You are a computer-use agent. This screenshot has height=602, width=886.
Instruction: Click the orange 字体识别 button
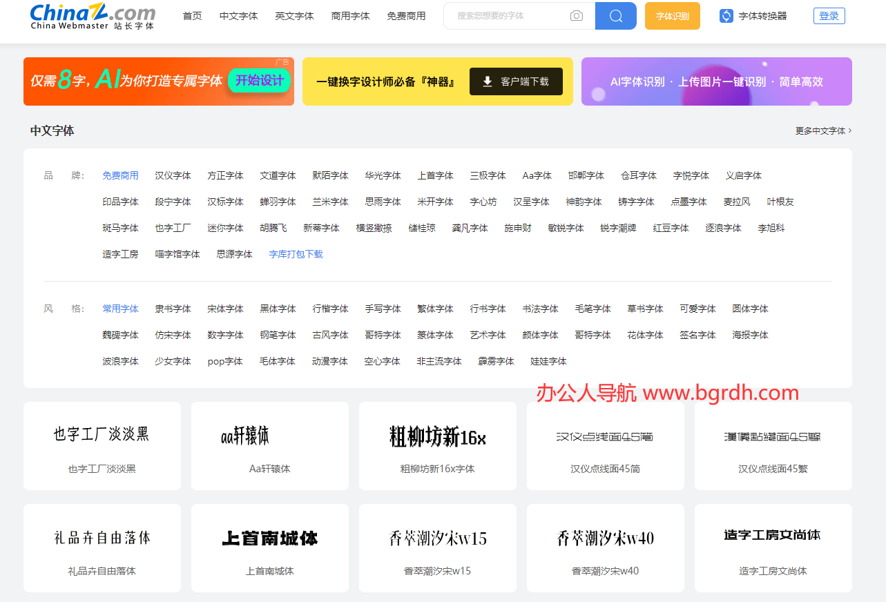(x=672, y=15)
